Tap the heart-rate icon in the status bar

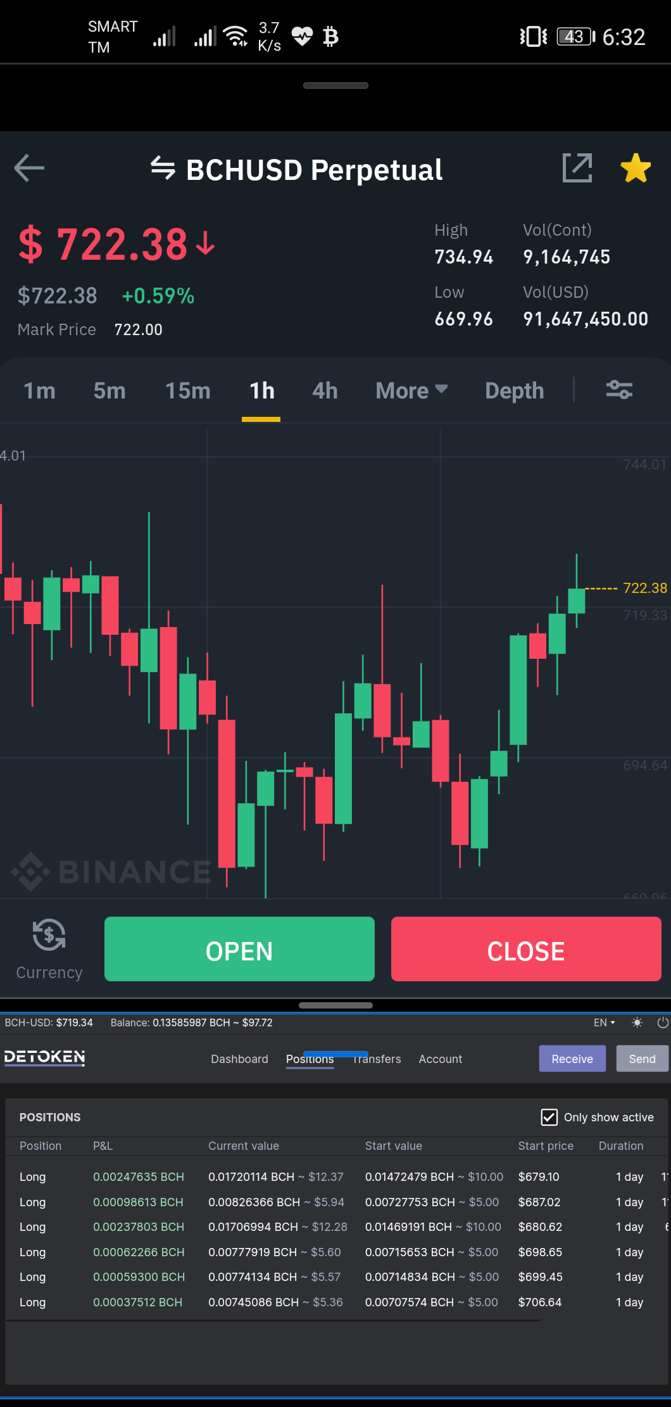pyautogui.click(x=302, y=36)
